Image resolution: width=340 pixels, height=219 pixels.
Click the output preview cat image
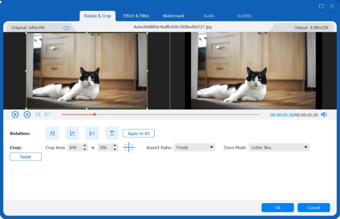pyautogui.click(x=253, y=71)
